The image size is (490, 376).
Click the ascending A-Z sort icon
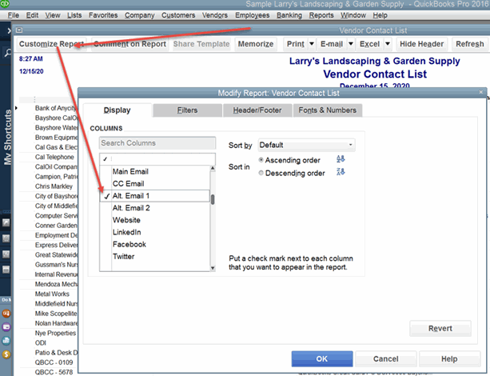341,159
